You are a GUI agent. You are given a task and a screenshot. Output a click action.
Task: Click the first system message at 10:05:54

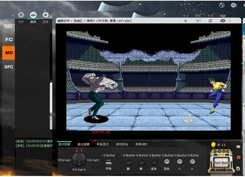point(34,142)
